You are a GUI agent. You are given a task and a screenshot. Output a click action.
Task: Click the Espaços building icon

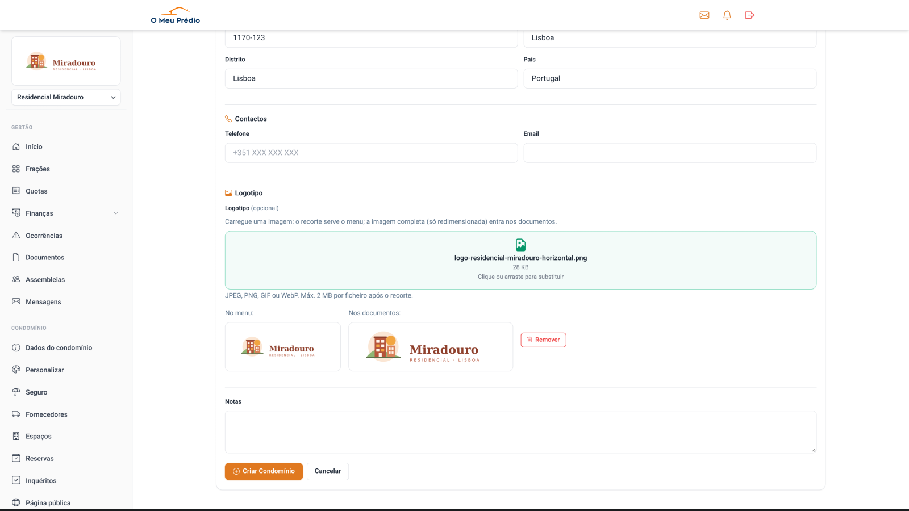16,436
